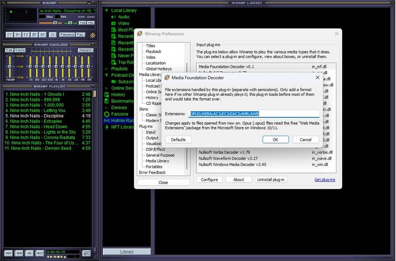
Task: Toggle the equalizer AUTO button
Action: tap(20, 50)
